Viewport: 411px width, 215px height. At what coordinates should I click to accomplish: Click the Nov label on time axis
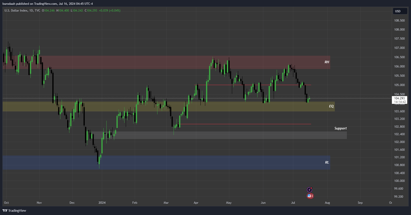pyautogui.click(x=39, y=202)
